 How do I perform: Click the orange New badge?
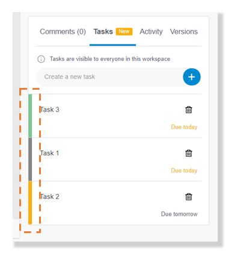[124, 31]
